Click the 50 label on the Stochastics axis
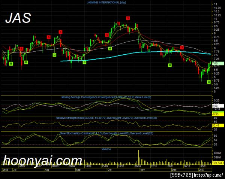 [216, 140]
